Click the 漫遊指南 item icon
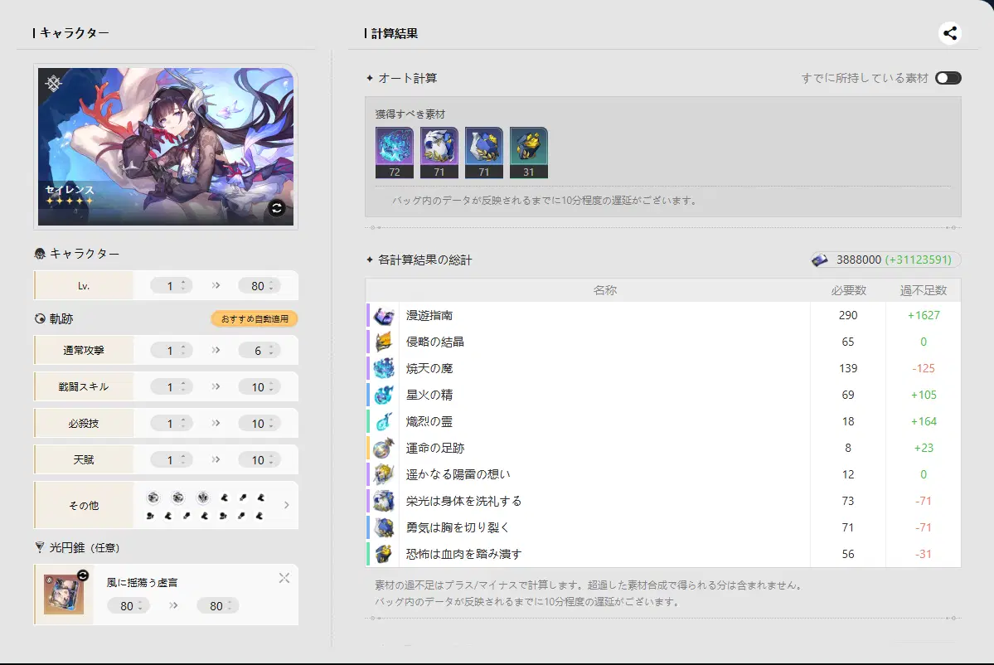Viewport: 994px width, 665px height. (383, 316)
